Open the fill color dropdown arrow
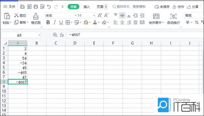 pos(90,23)
